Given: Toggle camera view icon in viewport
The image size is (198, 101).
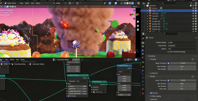Looking at the screenshot, I should [x=138, y=30].
